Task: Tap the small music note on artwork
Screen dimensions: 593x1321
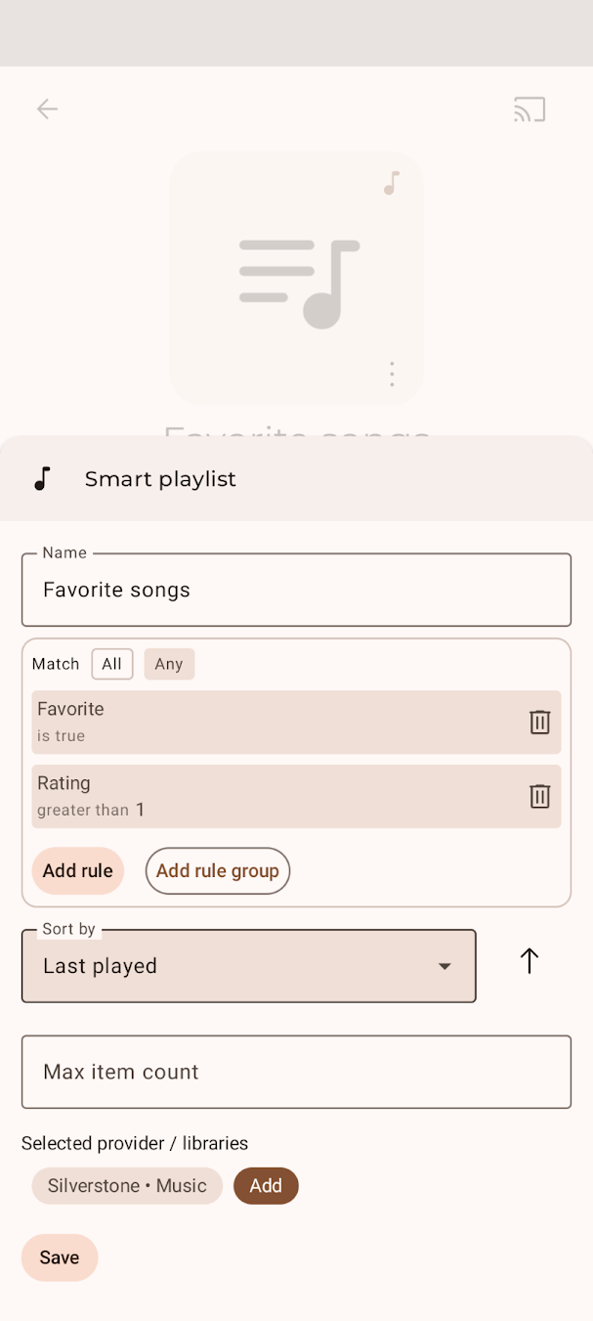Action: pos(392,183)
